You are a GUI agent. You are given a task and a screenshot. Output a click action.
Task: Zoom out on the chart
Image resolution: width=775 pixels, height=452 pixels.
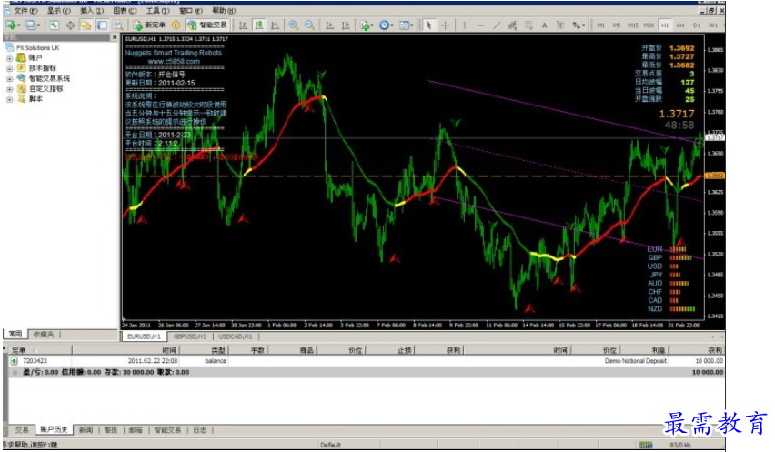(x=309, y=25)
